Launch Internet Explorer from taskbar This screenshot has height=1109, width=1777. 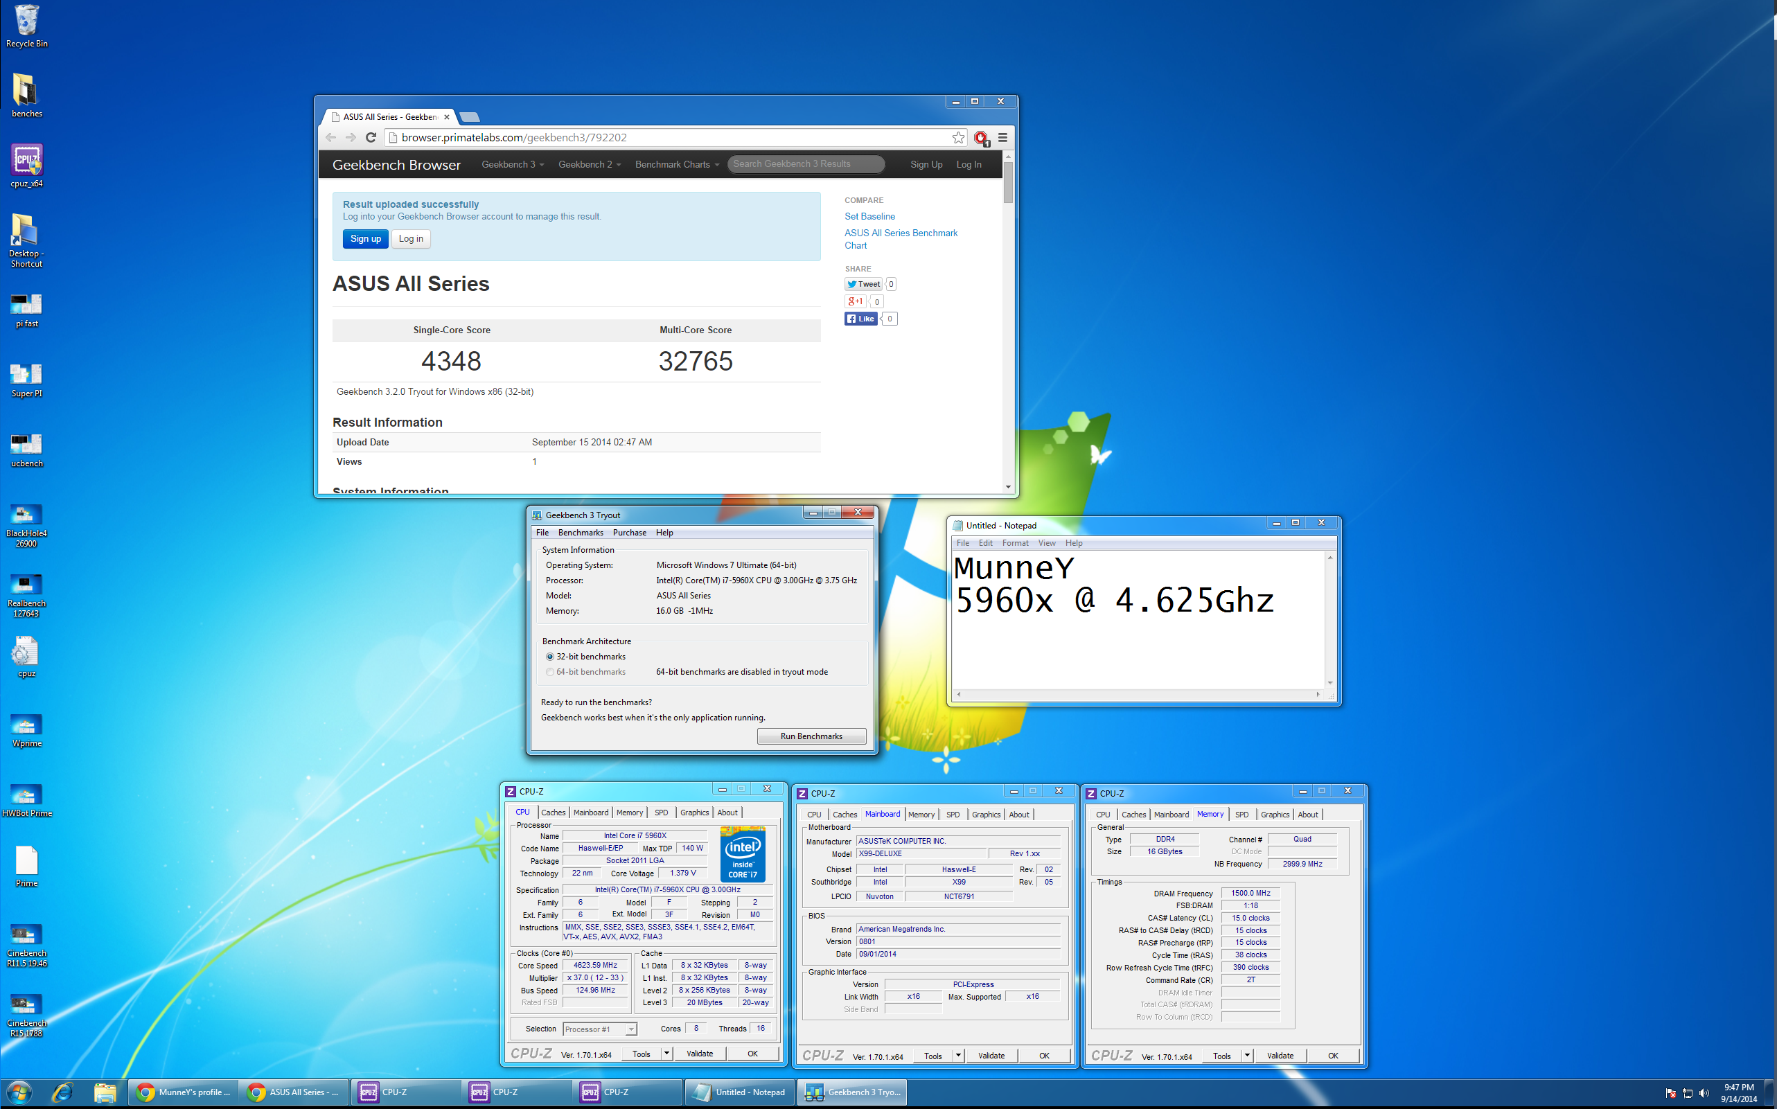(x=62, y=1093)
